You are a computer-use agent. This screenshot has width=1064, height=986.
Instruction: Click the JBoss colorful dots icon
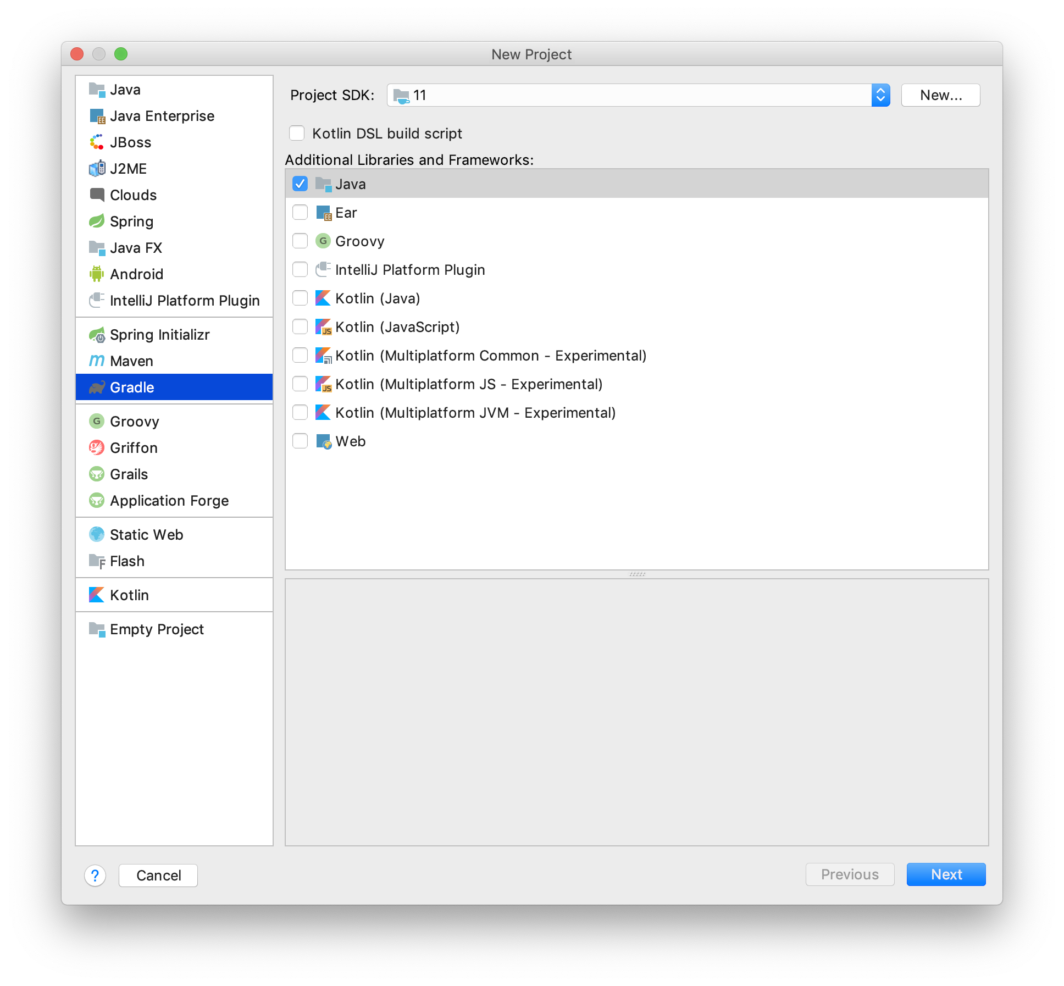coord(97,142)
